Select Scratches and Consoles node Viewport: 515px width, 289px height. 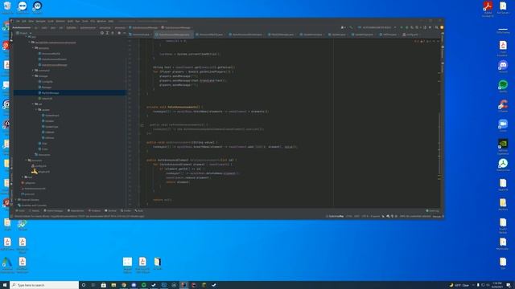tap(32, 206)
